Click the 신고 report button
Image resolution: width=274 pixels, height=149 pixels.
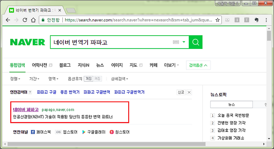coord(181,92)
